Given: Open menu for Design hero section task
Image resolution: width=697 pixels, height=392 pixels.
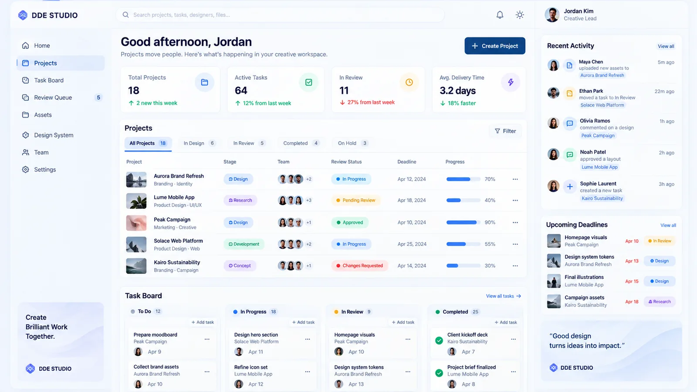Looking at the screenshot, I should 308,339.
